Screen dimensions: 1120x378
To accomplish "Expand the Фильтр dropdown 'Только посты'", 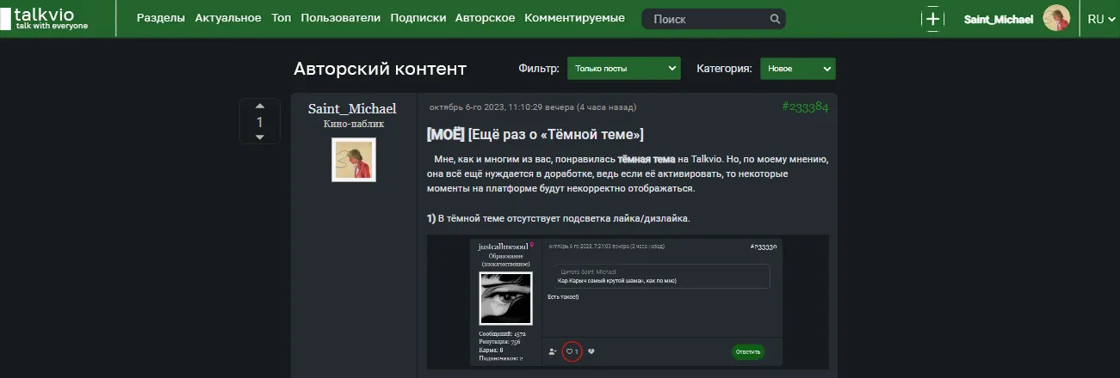I will pyautogui.click(x=624, y=69).
